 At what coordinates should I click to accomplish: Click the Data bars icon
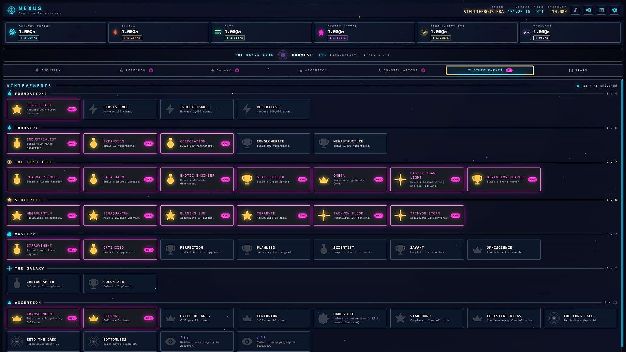(x=218, y=32)
